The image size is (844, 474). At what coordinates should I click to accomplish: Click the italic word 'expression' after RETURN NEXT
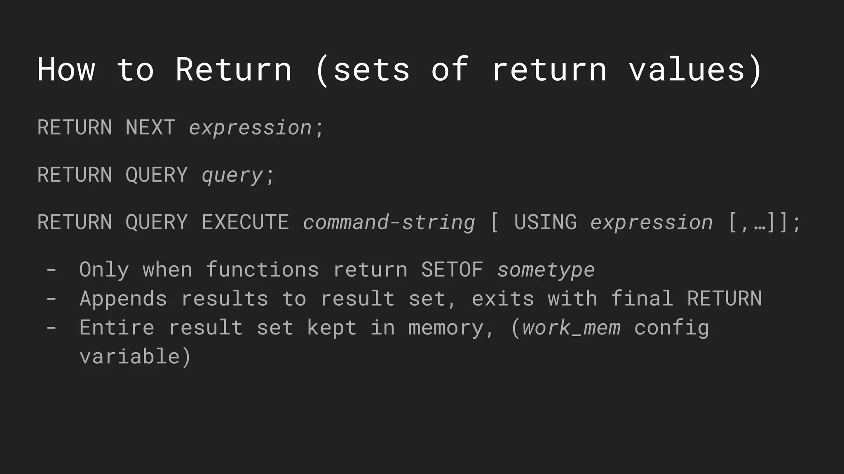point(251,128)
